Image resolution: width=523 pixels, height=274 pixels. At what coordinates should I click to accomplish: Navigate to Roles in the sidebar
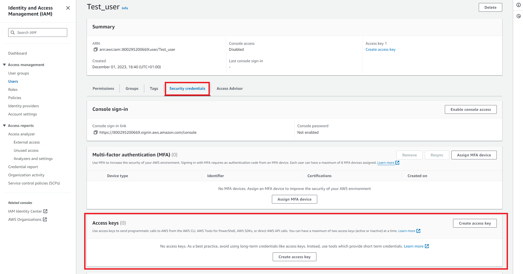tap(13, 90)
